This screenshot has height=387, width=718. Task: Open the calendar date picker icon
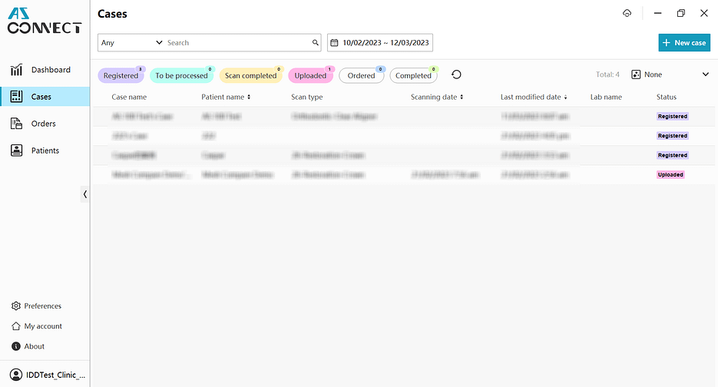click(x=334, y=43)
